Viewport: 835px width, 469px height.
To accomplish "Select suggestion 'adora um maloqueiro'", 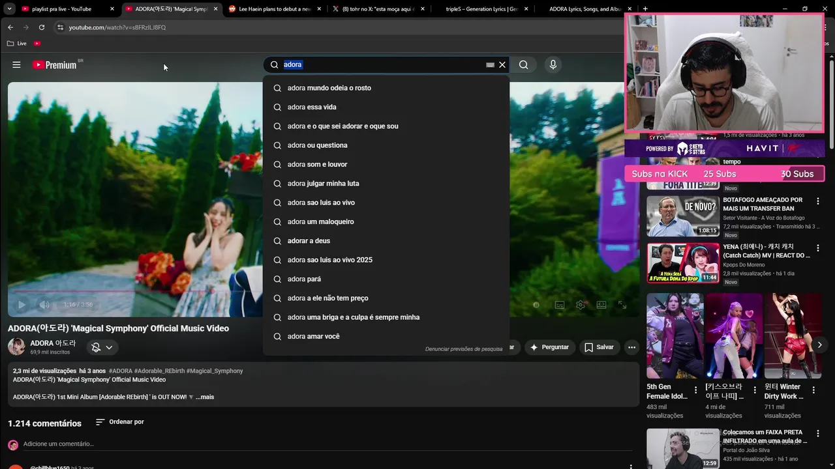I will (x=386, y=221).
